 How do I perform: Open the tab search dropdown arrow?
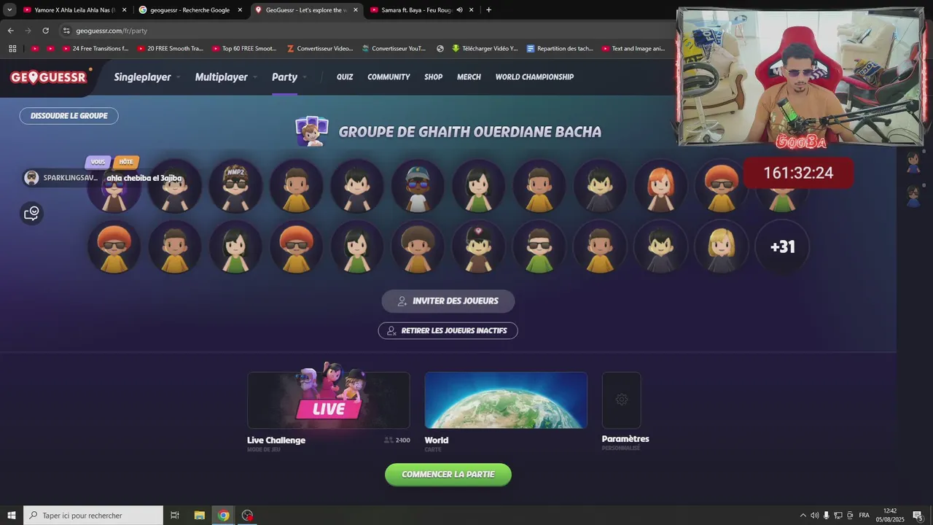tap(9, 10)
